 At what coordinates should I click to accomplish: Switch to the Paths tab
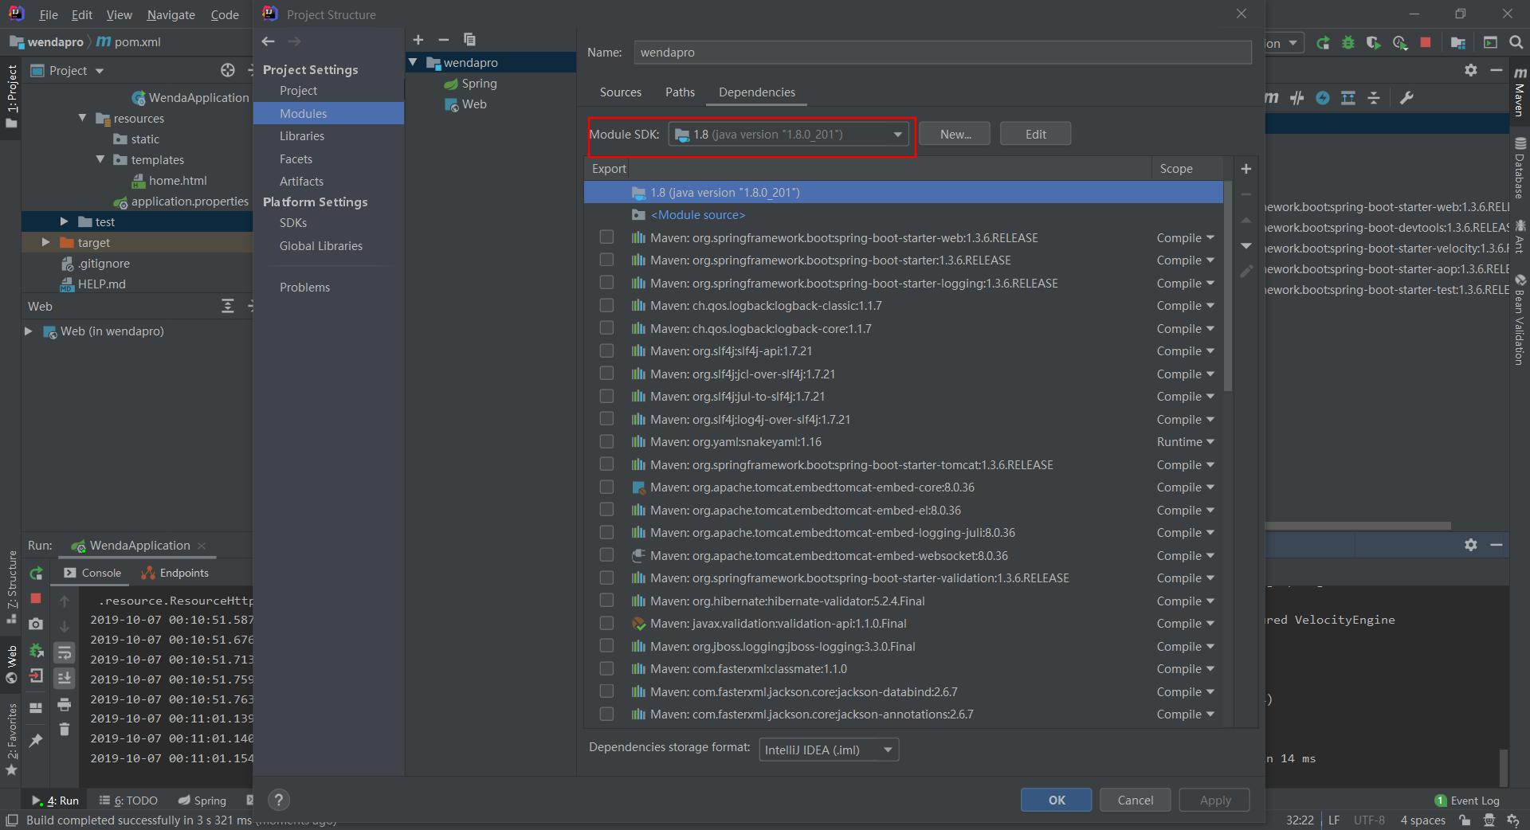[680, 92]
